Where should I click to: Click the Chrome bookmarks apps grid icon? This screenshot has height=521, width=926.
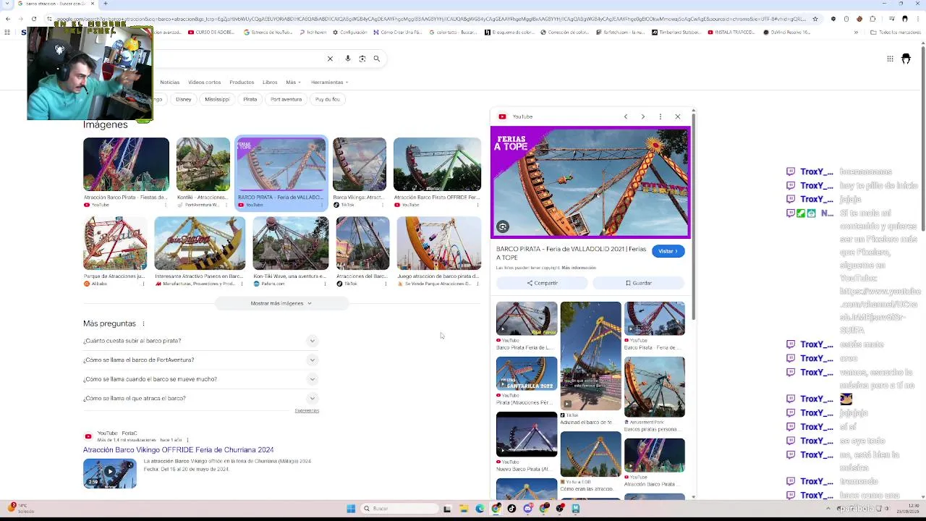[7, 33]
